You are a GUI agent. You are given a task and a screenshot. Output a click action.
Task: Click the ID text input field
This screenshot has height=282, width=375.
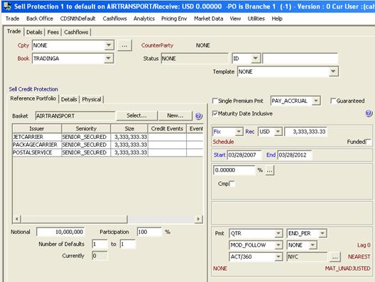pyautogui.click(x=300, y=58)
